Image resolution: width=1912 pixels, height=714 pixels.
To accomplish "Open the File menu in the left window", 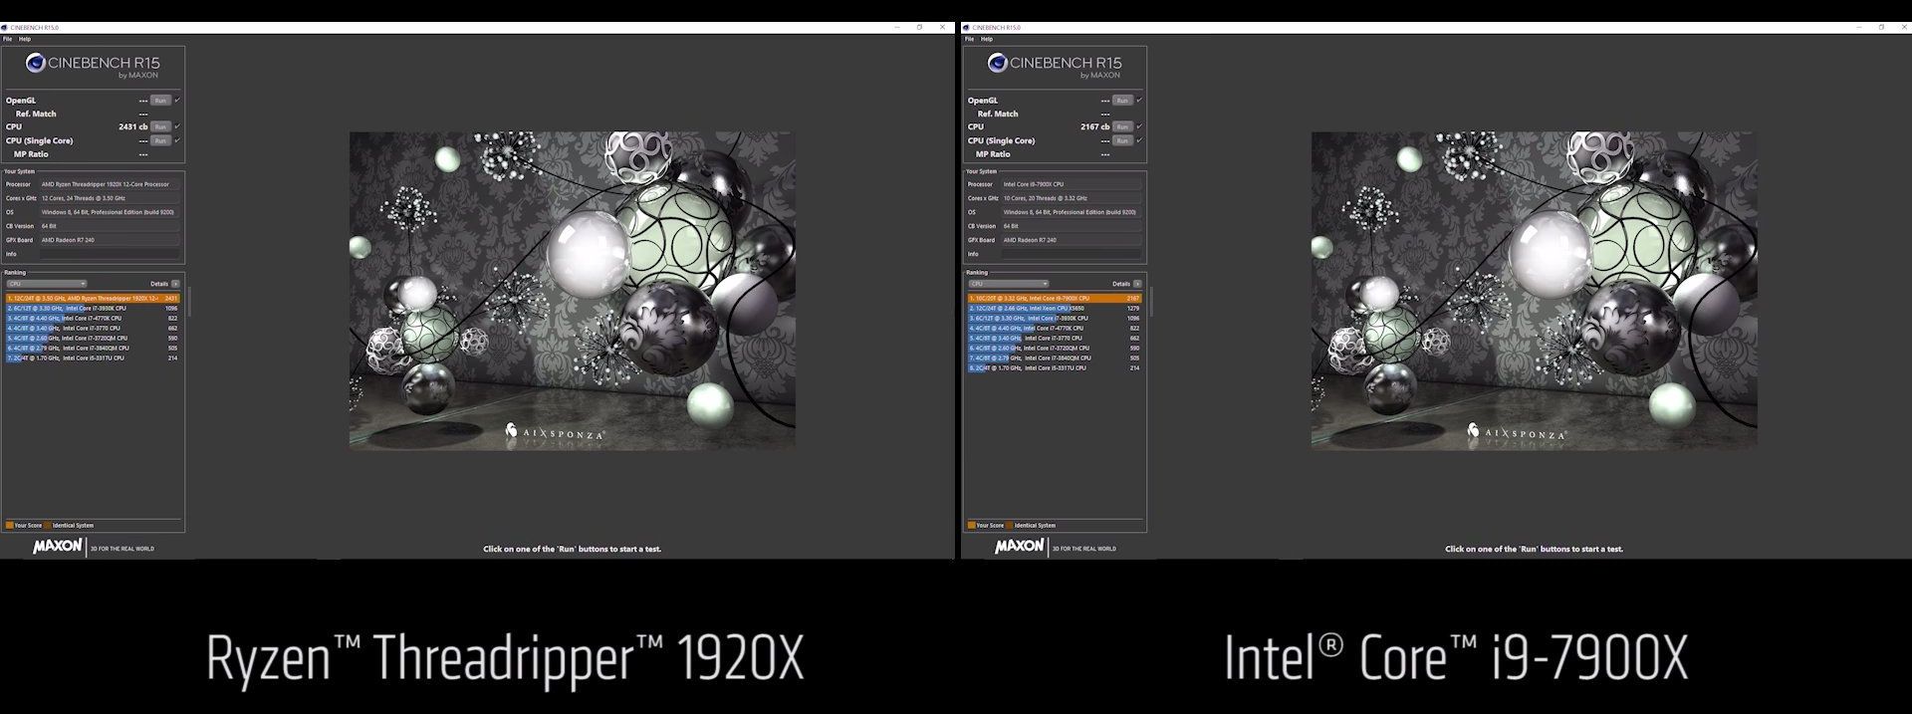I will [x=8, y=39].
